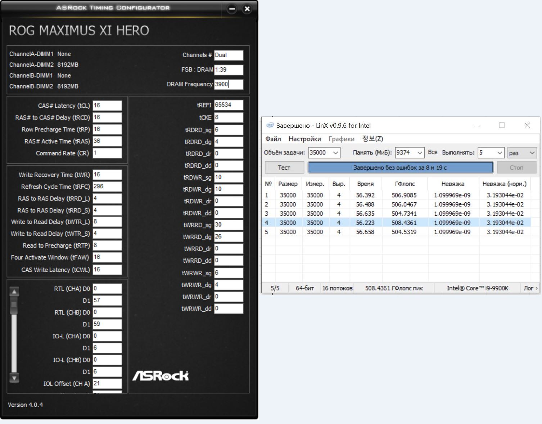The image size is (542, 424).
Task: Sort by the Выр. column header
Action: tap(339, 184)
